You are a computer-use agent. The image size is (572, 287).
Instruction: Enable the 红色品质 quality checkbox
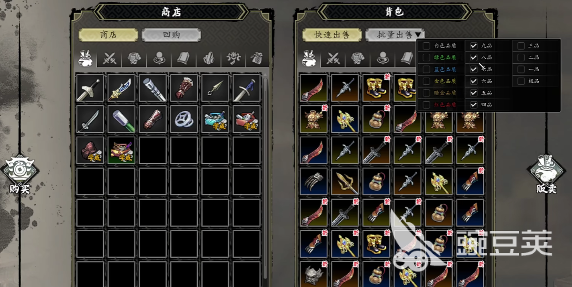[427, 105]
